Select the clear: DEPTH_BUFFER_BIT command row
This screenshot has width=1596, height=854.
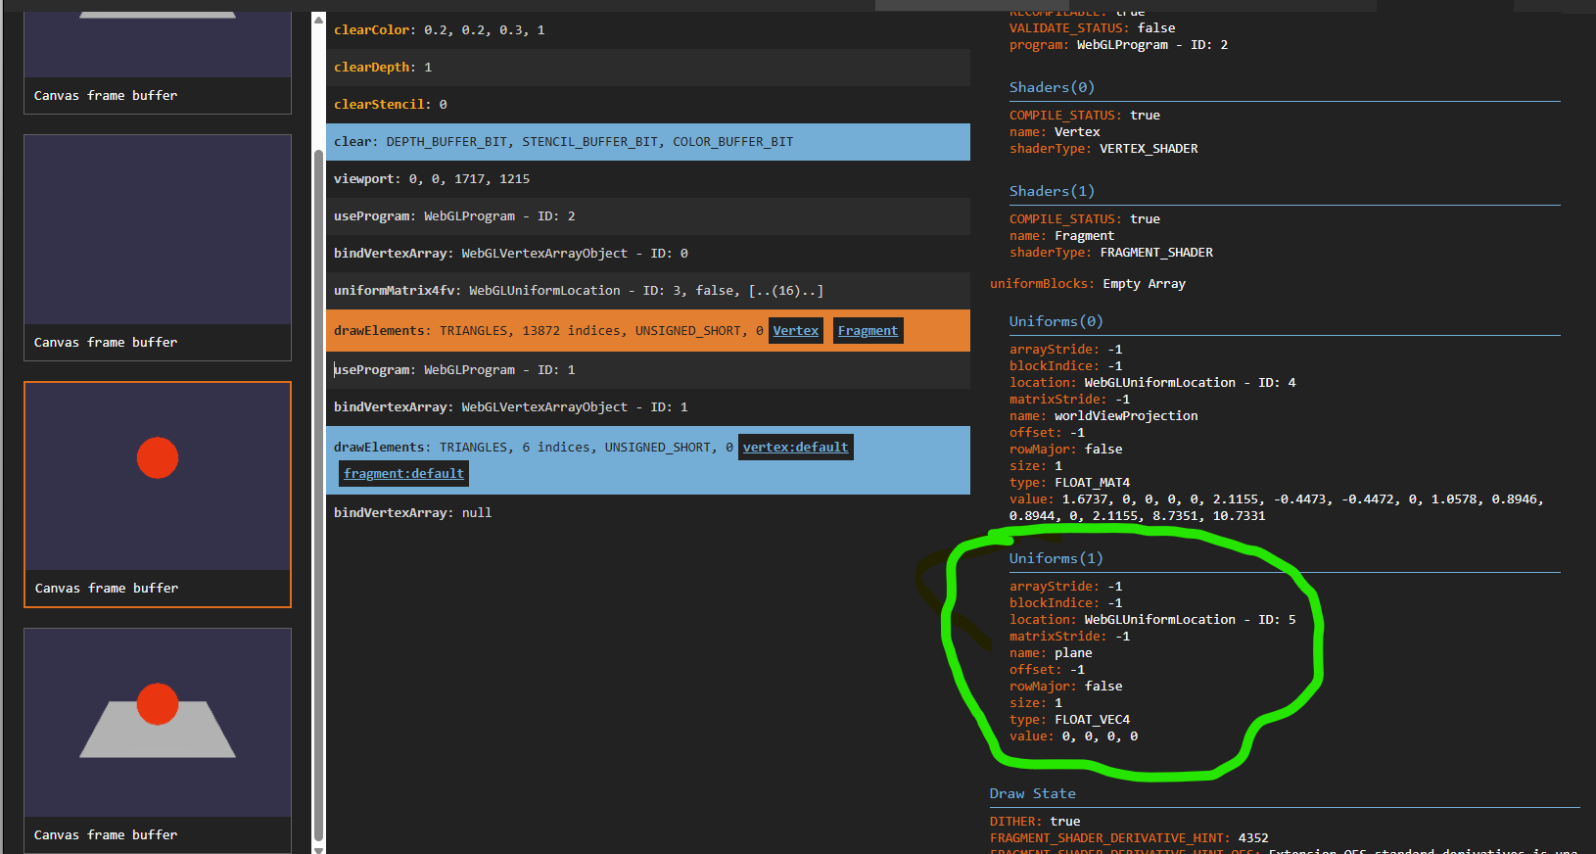648,142
